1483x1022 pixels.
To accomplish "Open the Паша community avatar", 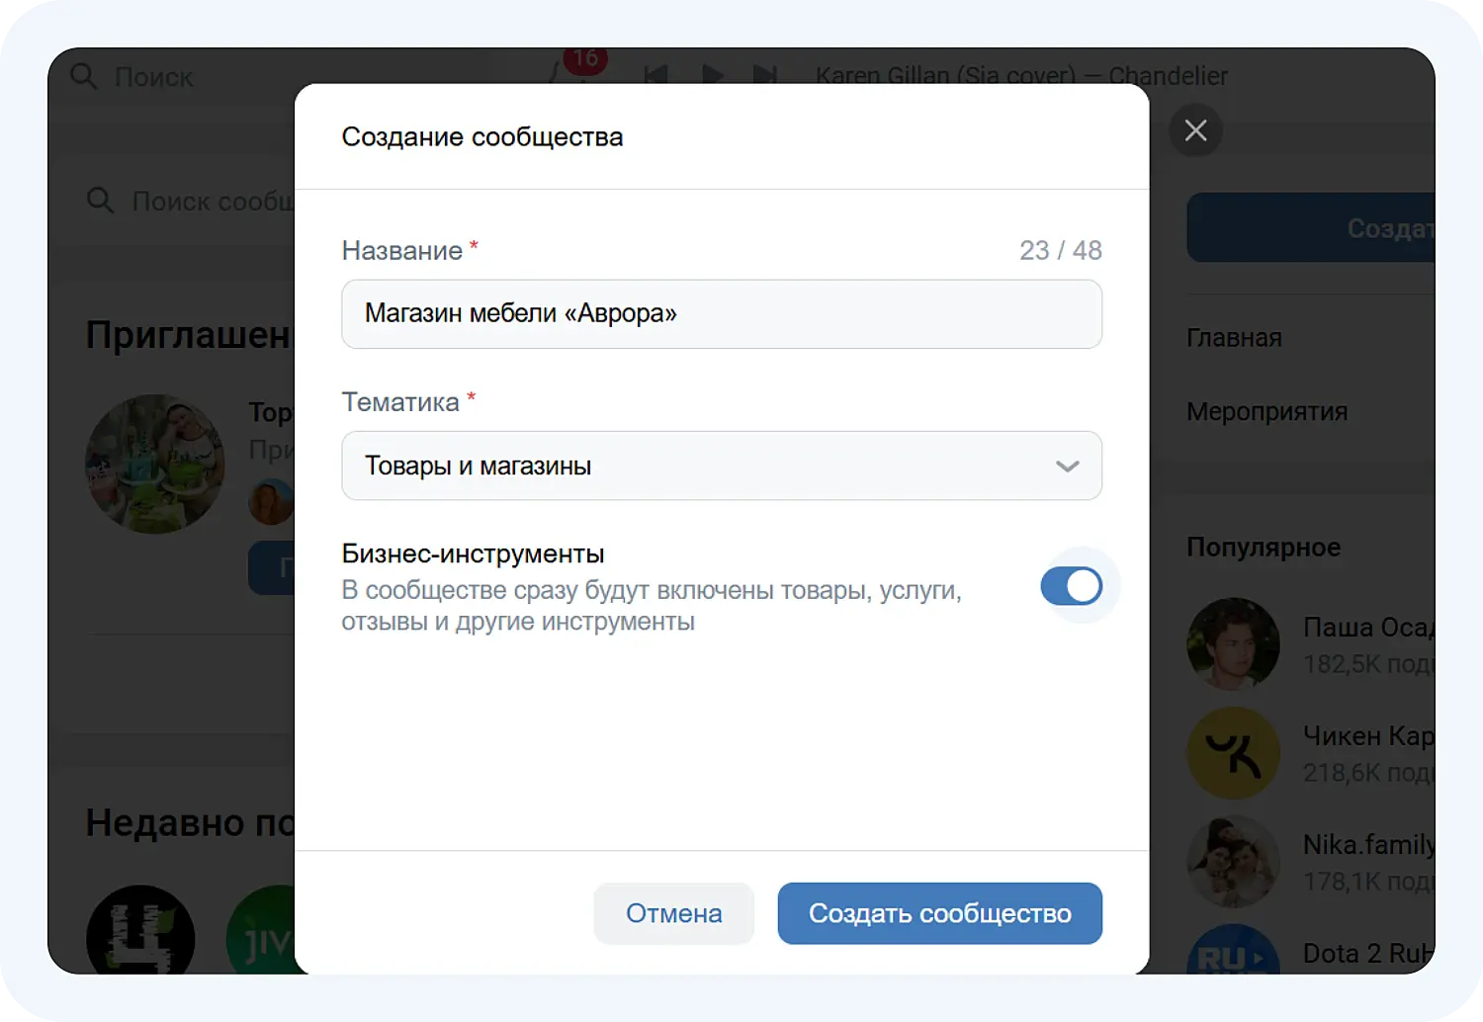I will (x=1233, y=643).
